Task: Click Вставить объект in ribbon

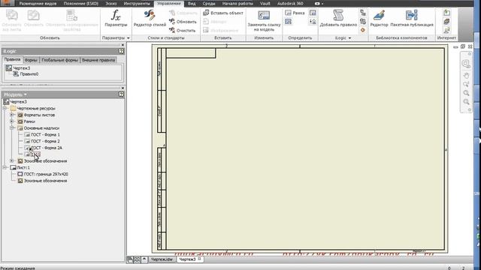Action: tap(223, 13)
